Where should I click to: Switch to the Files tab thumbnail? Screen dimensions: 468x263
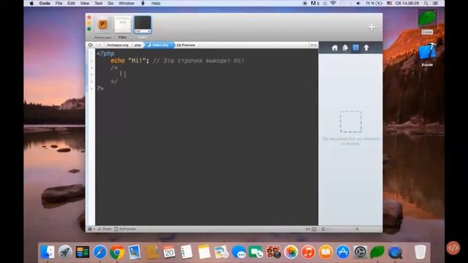123,24
